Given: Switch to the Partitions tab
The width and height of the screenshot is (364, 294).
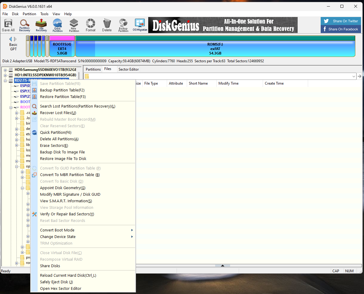Looking at the screenshot, I should [93, 69].
